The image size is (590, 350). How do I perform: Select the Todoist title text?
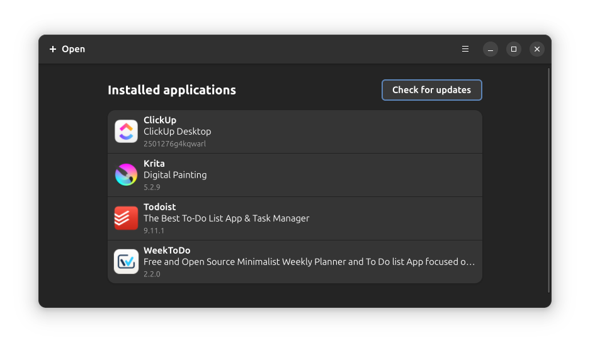point(159,207)
